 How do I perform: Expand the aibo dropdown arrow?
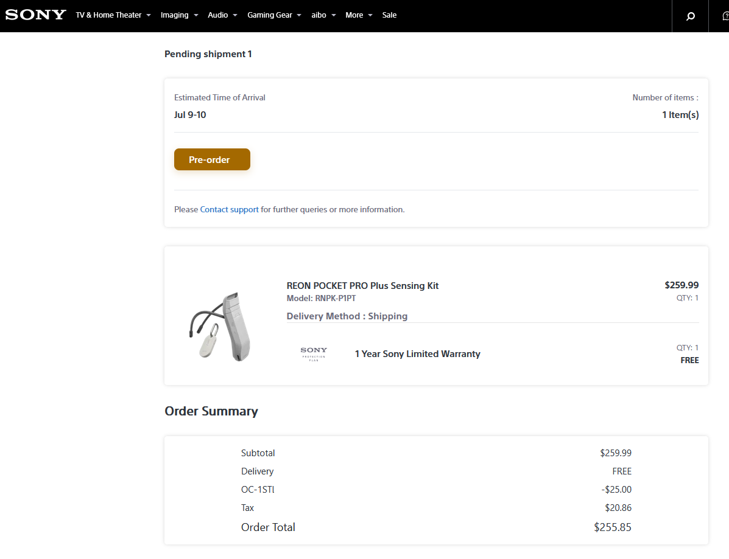click(334, 15)
